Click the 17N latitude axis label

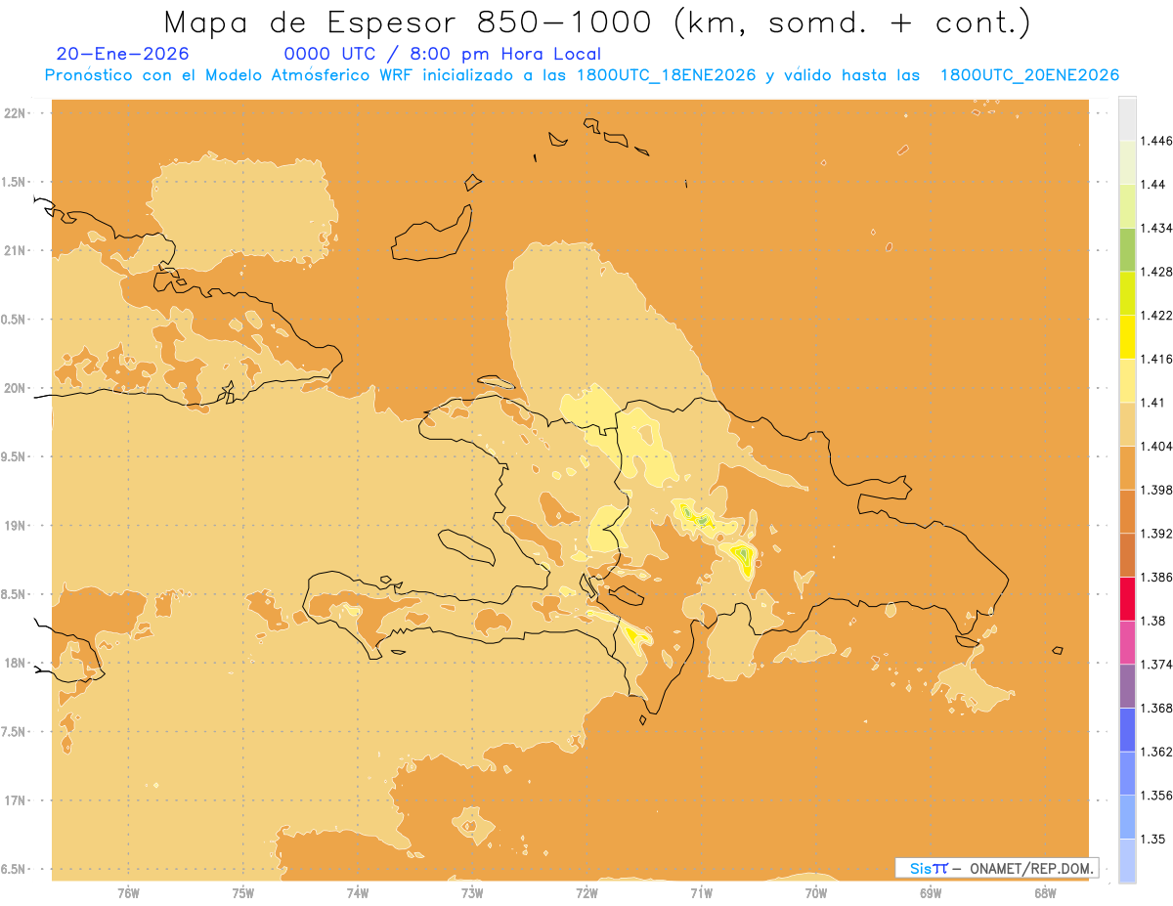(x=15, y=800)
